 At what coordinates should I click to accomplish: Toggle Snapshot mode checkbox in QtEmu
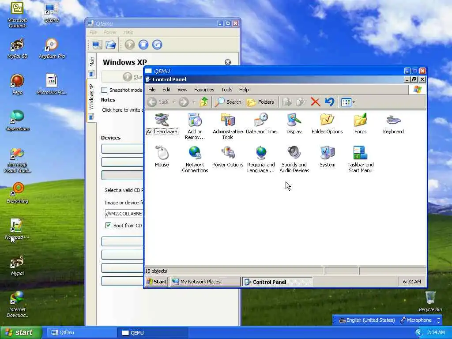point(104,90)
